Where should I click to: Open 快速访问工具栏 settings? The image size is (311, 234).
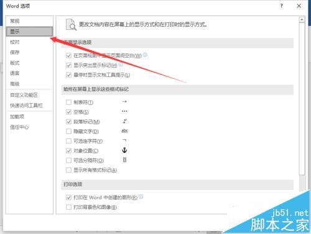click(29, 106)
